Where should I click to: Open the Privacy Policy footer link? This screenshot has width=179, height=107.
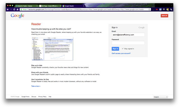click(x=42, y=97)
